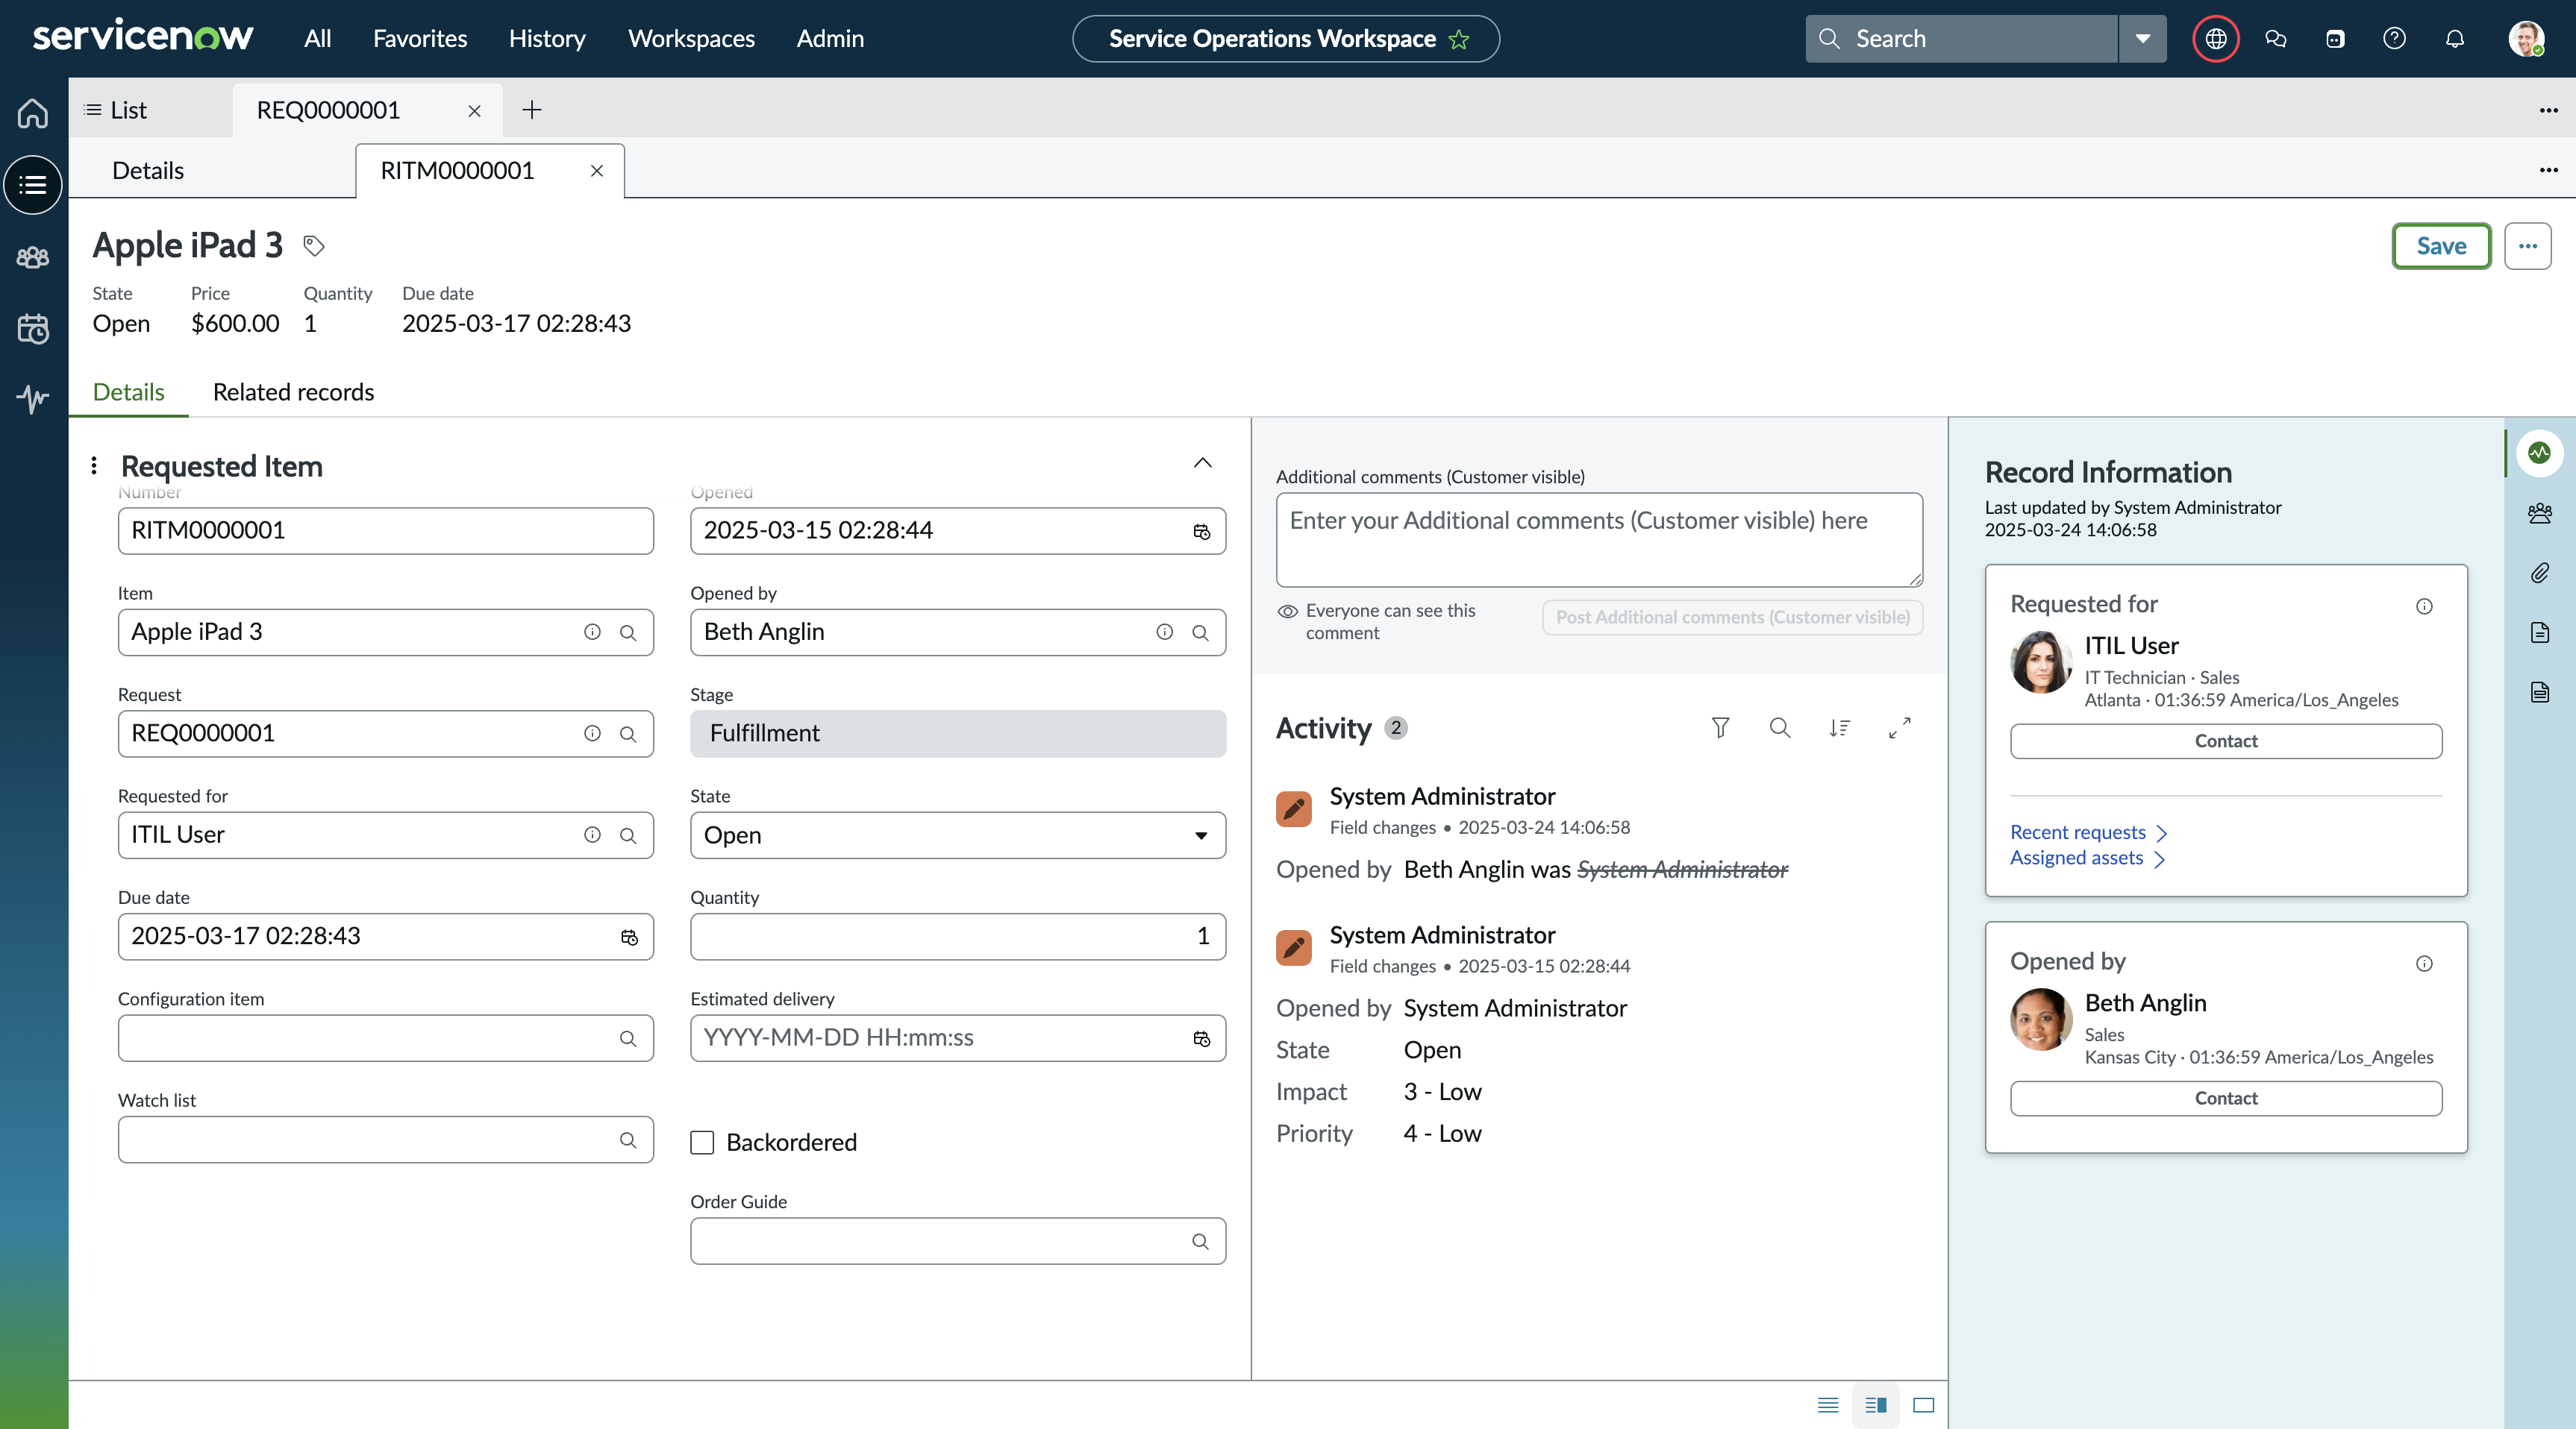
Task: Check the Backordered checkbox
Action: 702,1142
